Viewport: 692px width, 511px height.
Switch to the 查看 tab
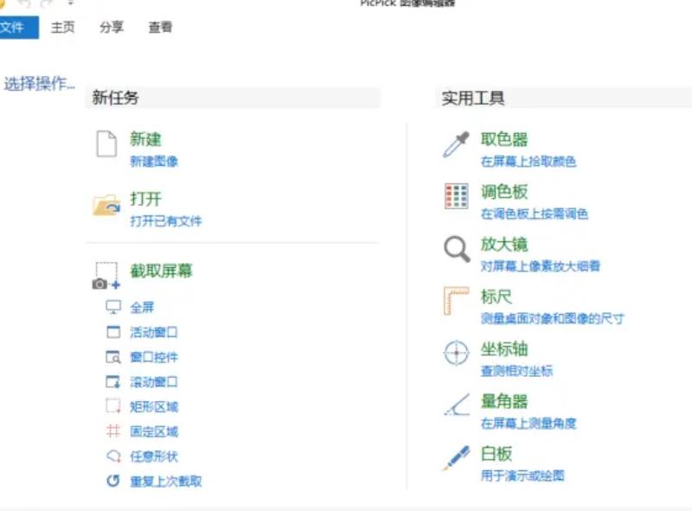(x=160, y=28)
